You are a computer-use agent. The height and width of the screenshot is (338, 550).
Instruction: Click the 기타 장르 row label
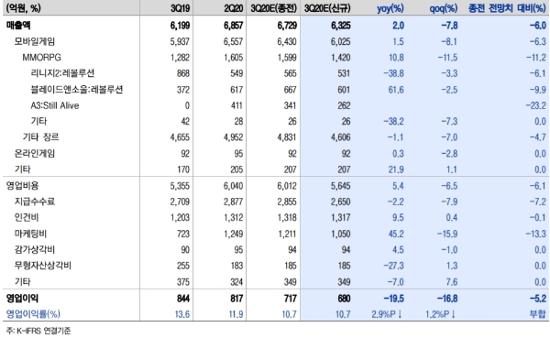point(40,137)
